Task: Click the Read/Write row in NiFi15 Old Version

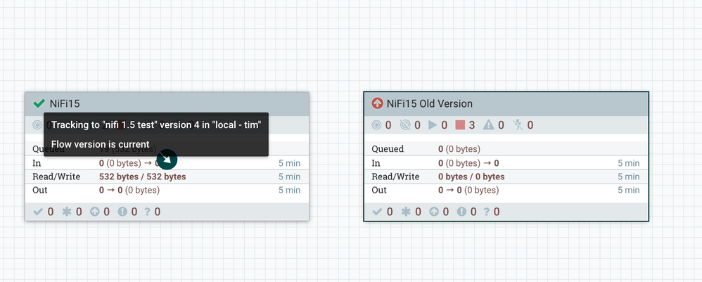Action: click(x=504, y=177)
